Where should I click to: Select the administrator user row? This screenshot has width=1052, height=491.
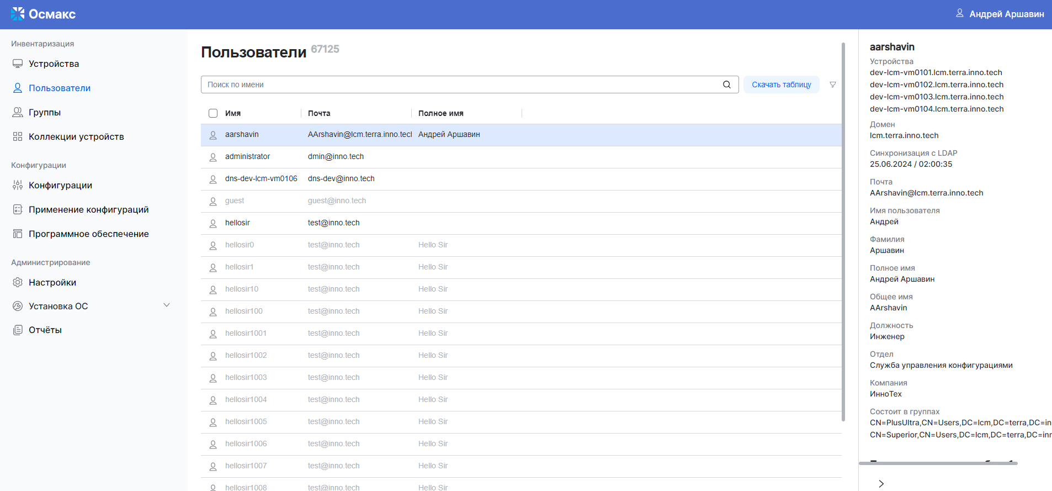247,157
